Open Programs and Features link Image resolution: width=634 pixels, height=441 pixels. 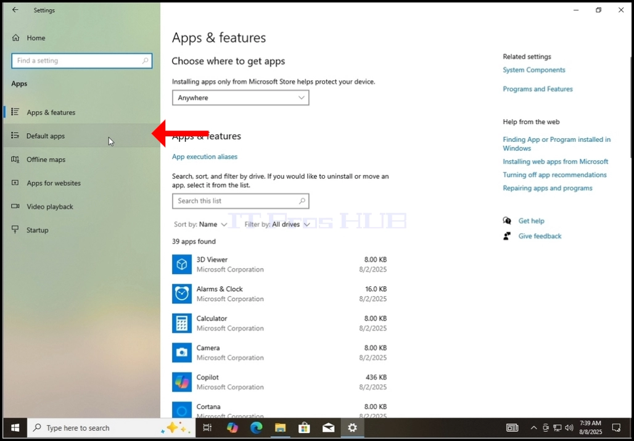coord(538,89)
